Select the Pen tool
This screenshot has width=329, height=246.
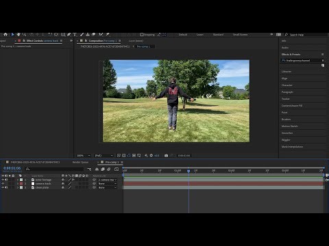click(x=69, y=34)
